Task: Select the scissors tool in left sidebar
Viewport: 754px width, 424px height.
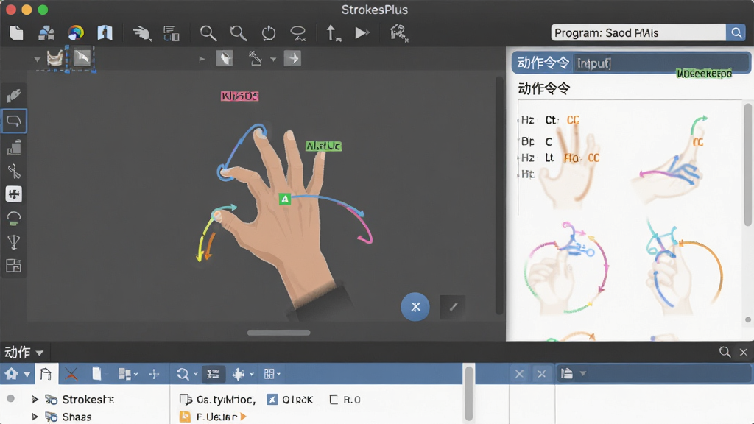Action: point(14,171)
